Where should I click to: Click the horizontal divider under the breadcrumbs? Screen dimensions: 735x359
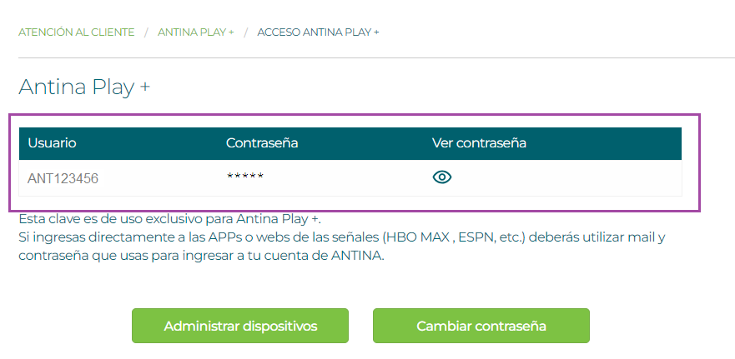(375, 57)
